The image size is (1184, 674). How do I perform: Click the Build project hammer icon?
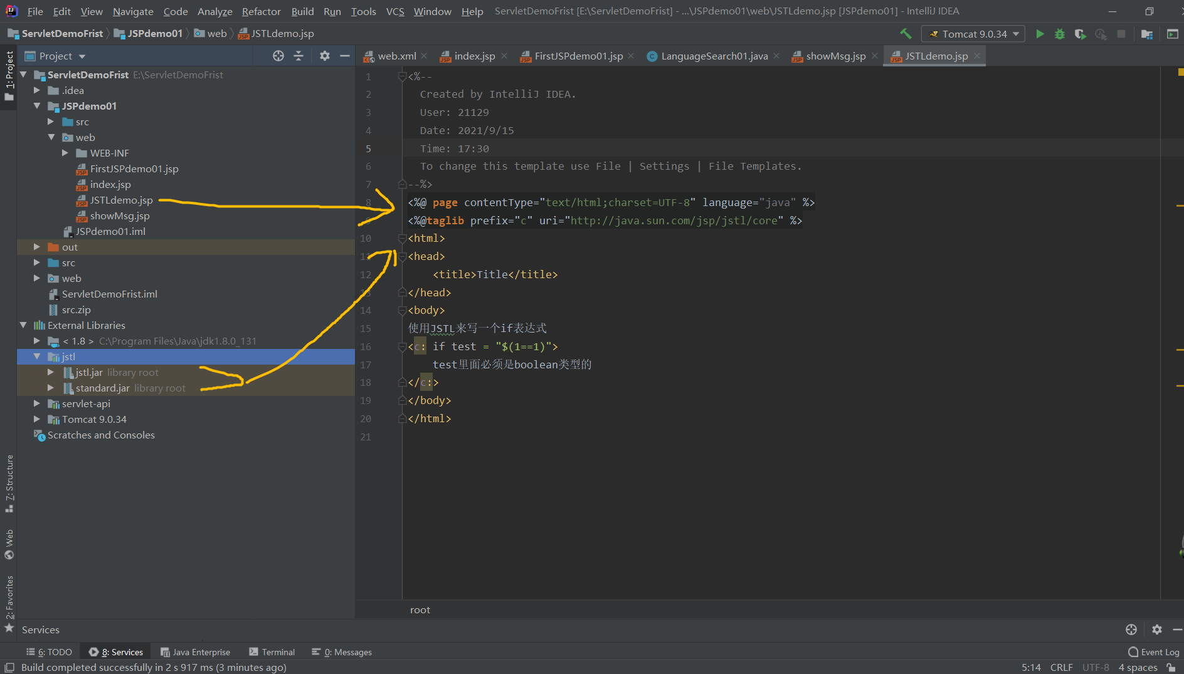point(906,34)
